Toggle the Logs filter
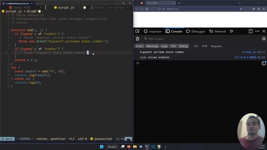267x150 pixels. (164, 46)
